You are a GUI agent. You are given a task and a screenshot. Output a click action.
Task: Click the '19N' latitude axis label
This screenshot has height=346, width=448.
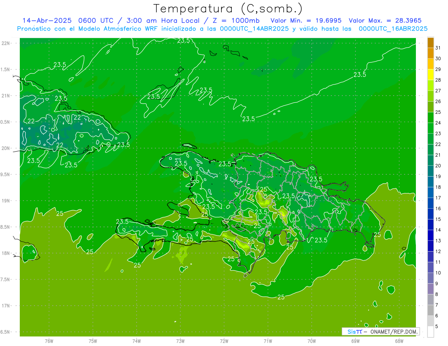[5, 200]
